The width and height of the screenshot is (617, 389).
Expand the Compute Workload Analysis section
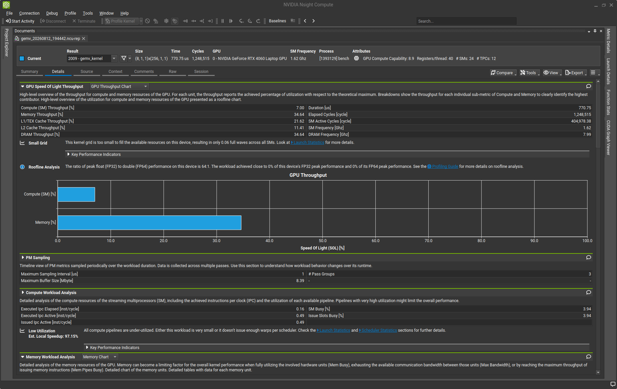(x=23, y=292)
